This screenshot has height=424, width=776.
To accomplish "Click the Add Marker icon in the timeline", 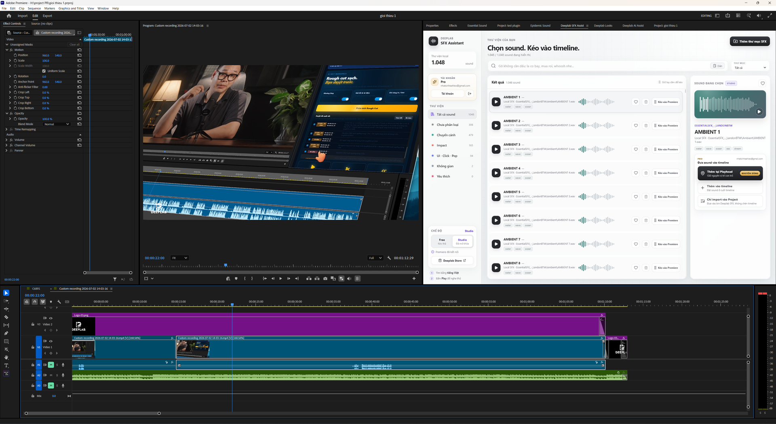I will (51, 302).
